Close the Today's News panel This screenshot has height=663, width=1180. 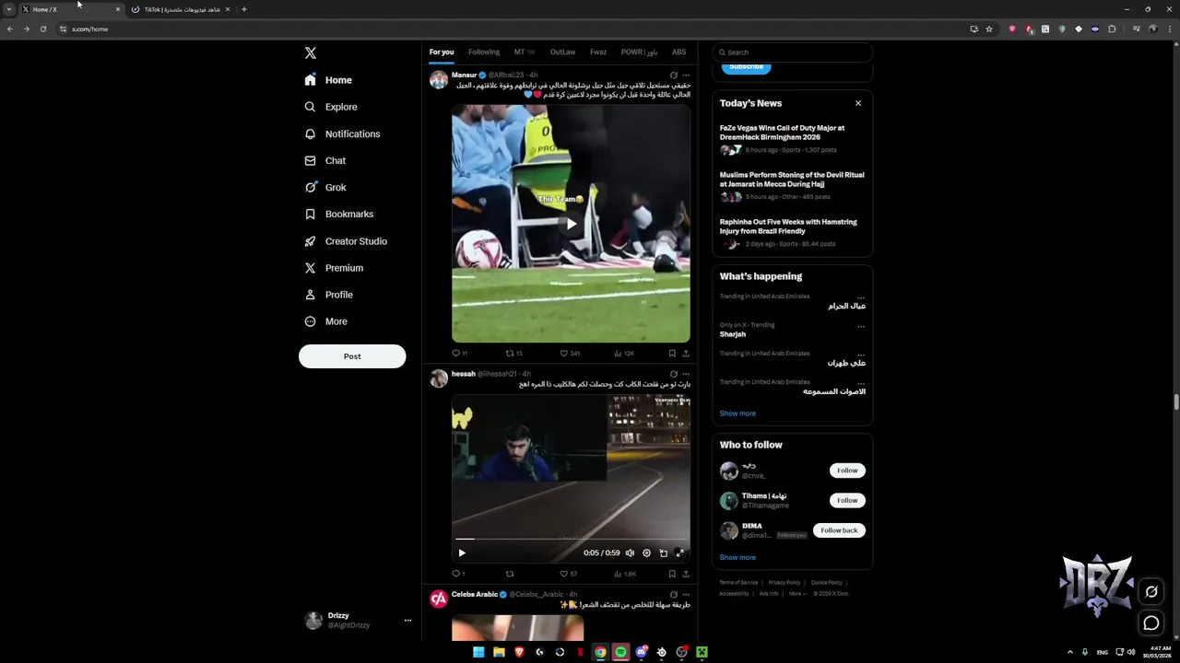point(858,103)
